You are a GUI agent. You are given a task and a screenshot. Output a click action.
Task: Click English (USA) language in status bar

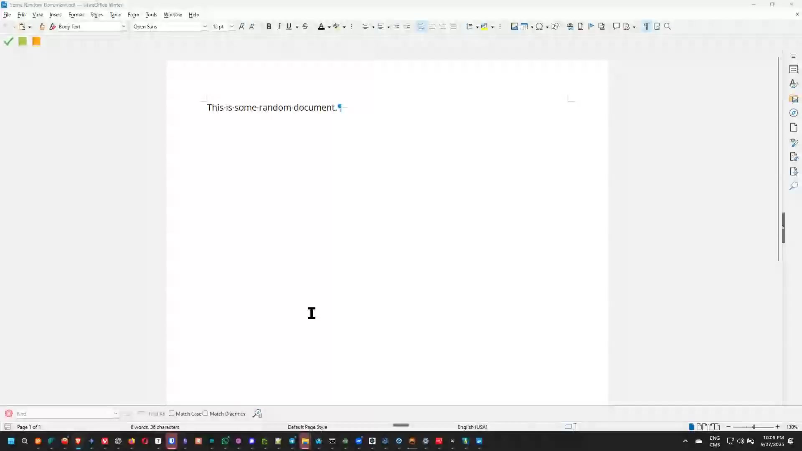coord(472,427)
